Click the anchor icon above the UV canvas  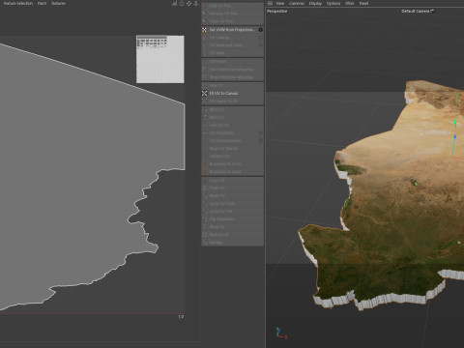tap(196, 3)
